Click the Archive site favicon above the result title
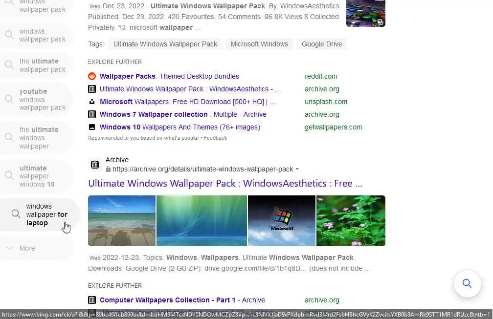 (95, 165)
